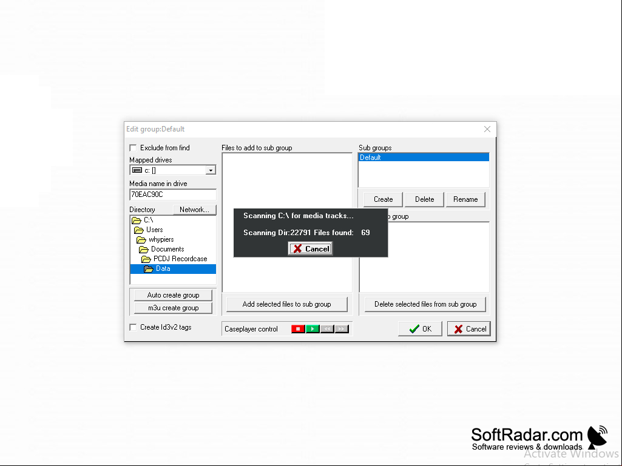Click the Delete sub group button
This screenshot has height=466, width=622.
(x=424, y=199)
